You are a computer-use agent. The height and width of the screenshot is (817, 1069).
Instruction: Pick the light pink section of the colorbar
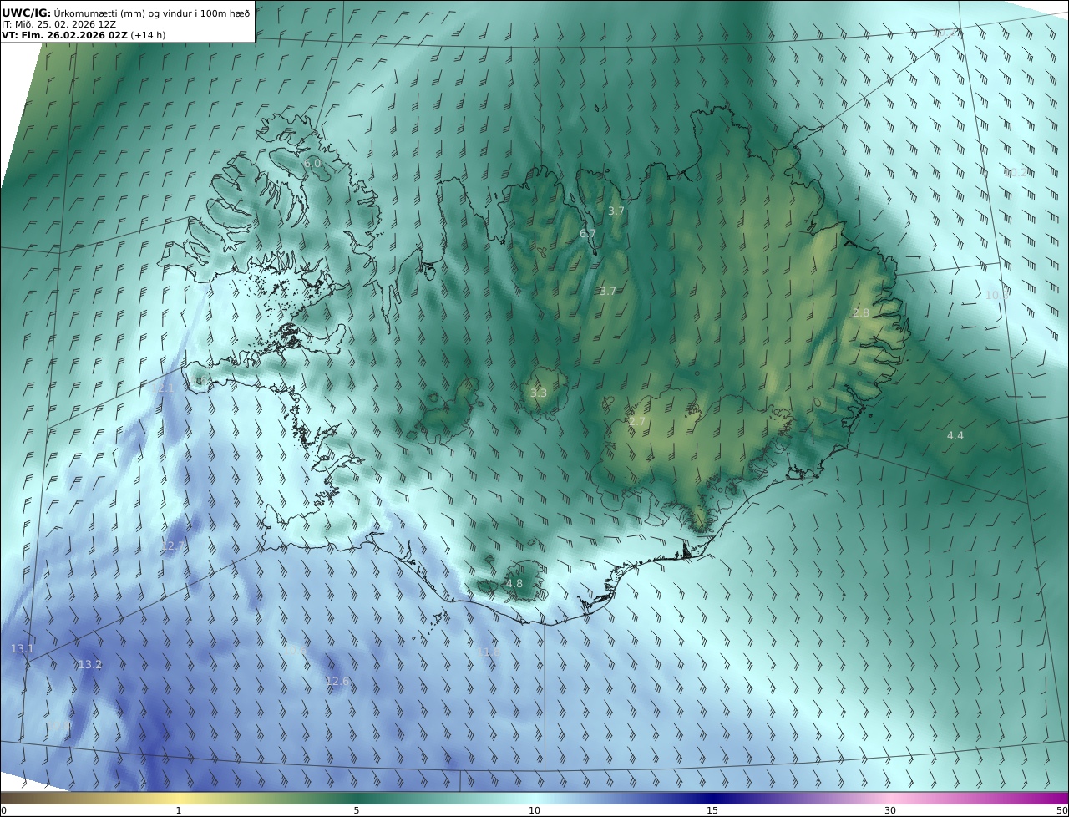890,798
